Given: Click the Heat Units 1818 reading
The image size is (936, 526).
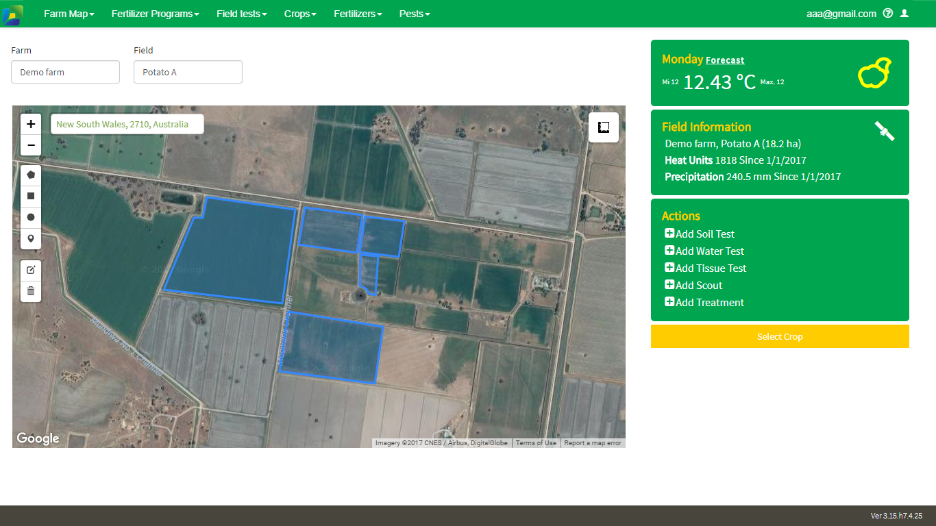Looking at the screenshot, I should pos(735,160).
